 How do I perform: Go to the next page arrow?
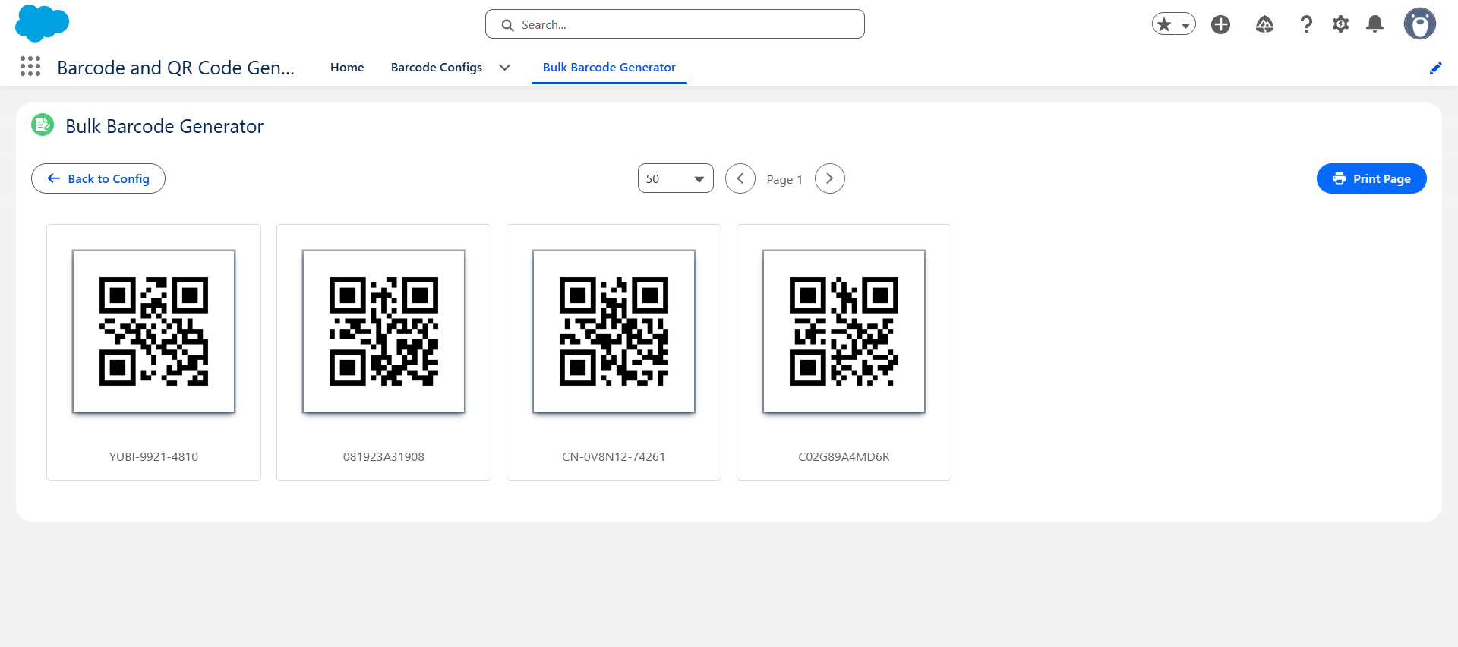point(830,178)
